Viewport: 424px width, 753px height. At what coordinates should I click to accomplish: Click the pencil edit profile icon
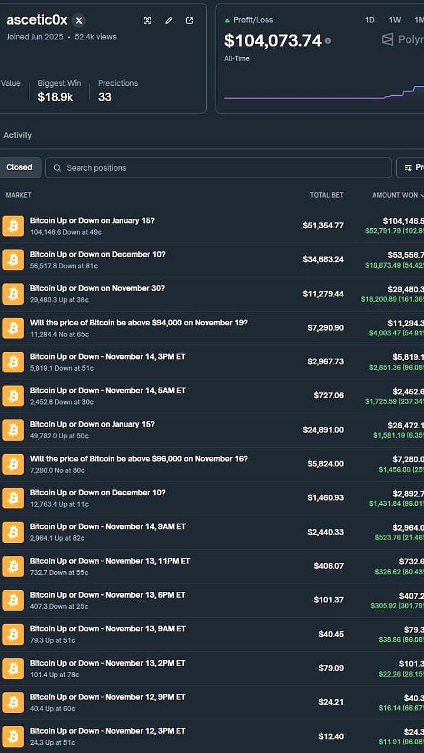click(168, 21)
